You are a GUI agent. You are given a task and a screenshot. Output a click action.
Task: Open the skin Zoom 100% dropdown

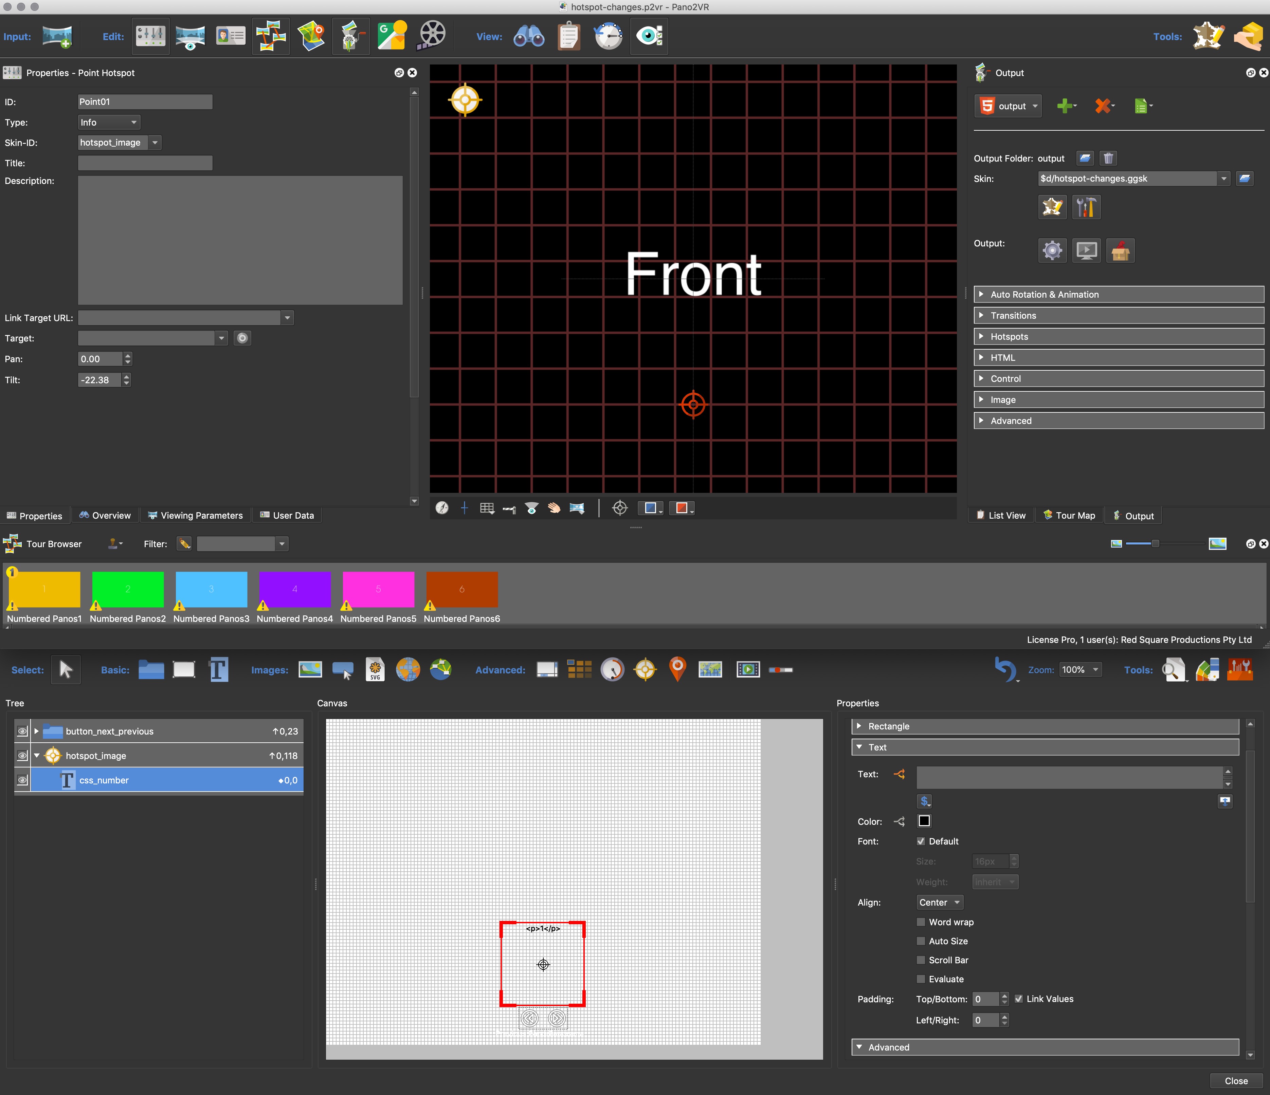(x=1080, y=670)
